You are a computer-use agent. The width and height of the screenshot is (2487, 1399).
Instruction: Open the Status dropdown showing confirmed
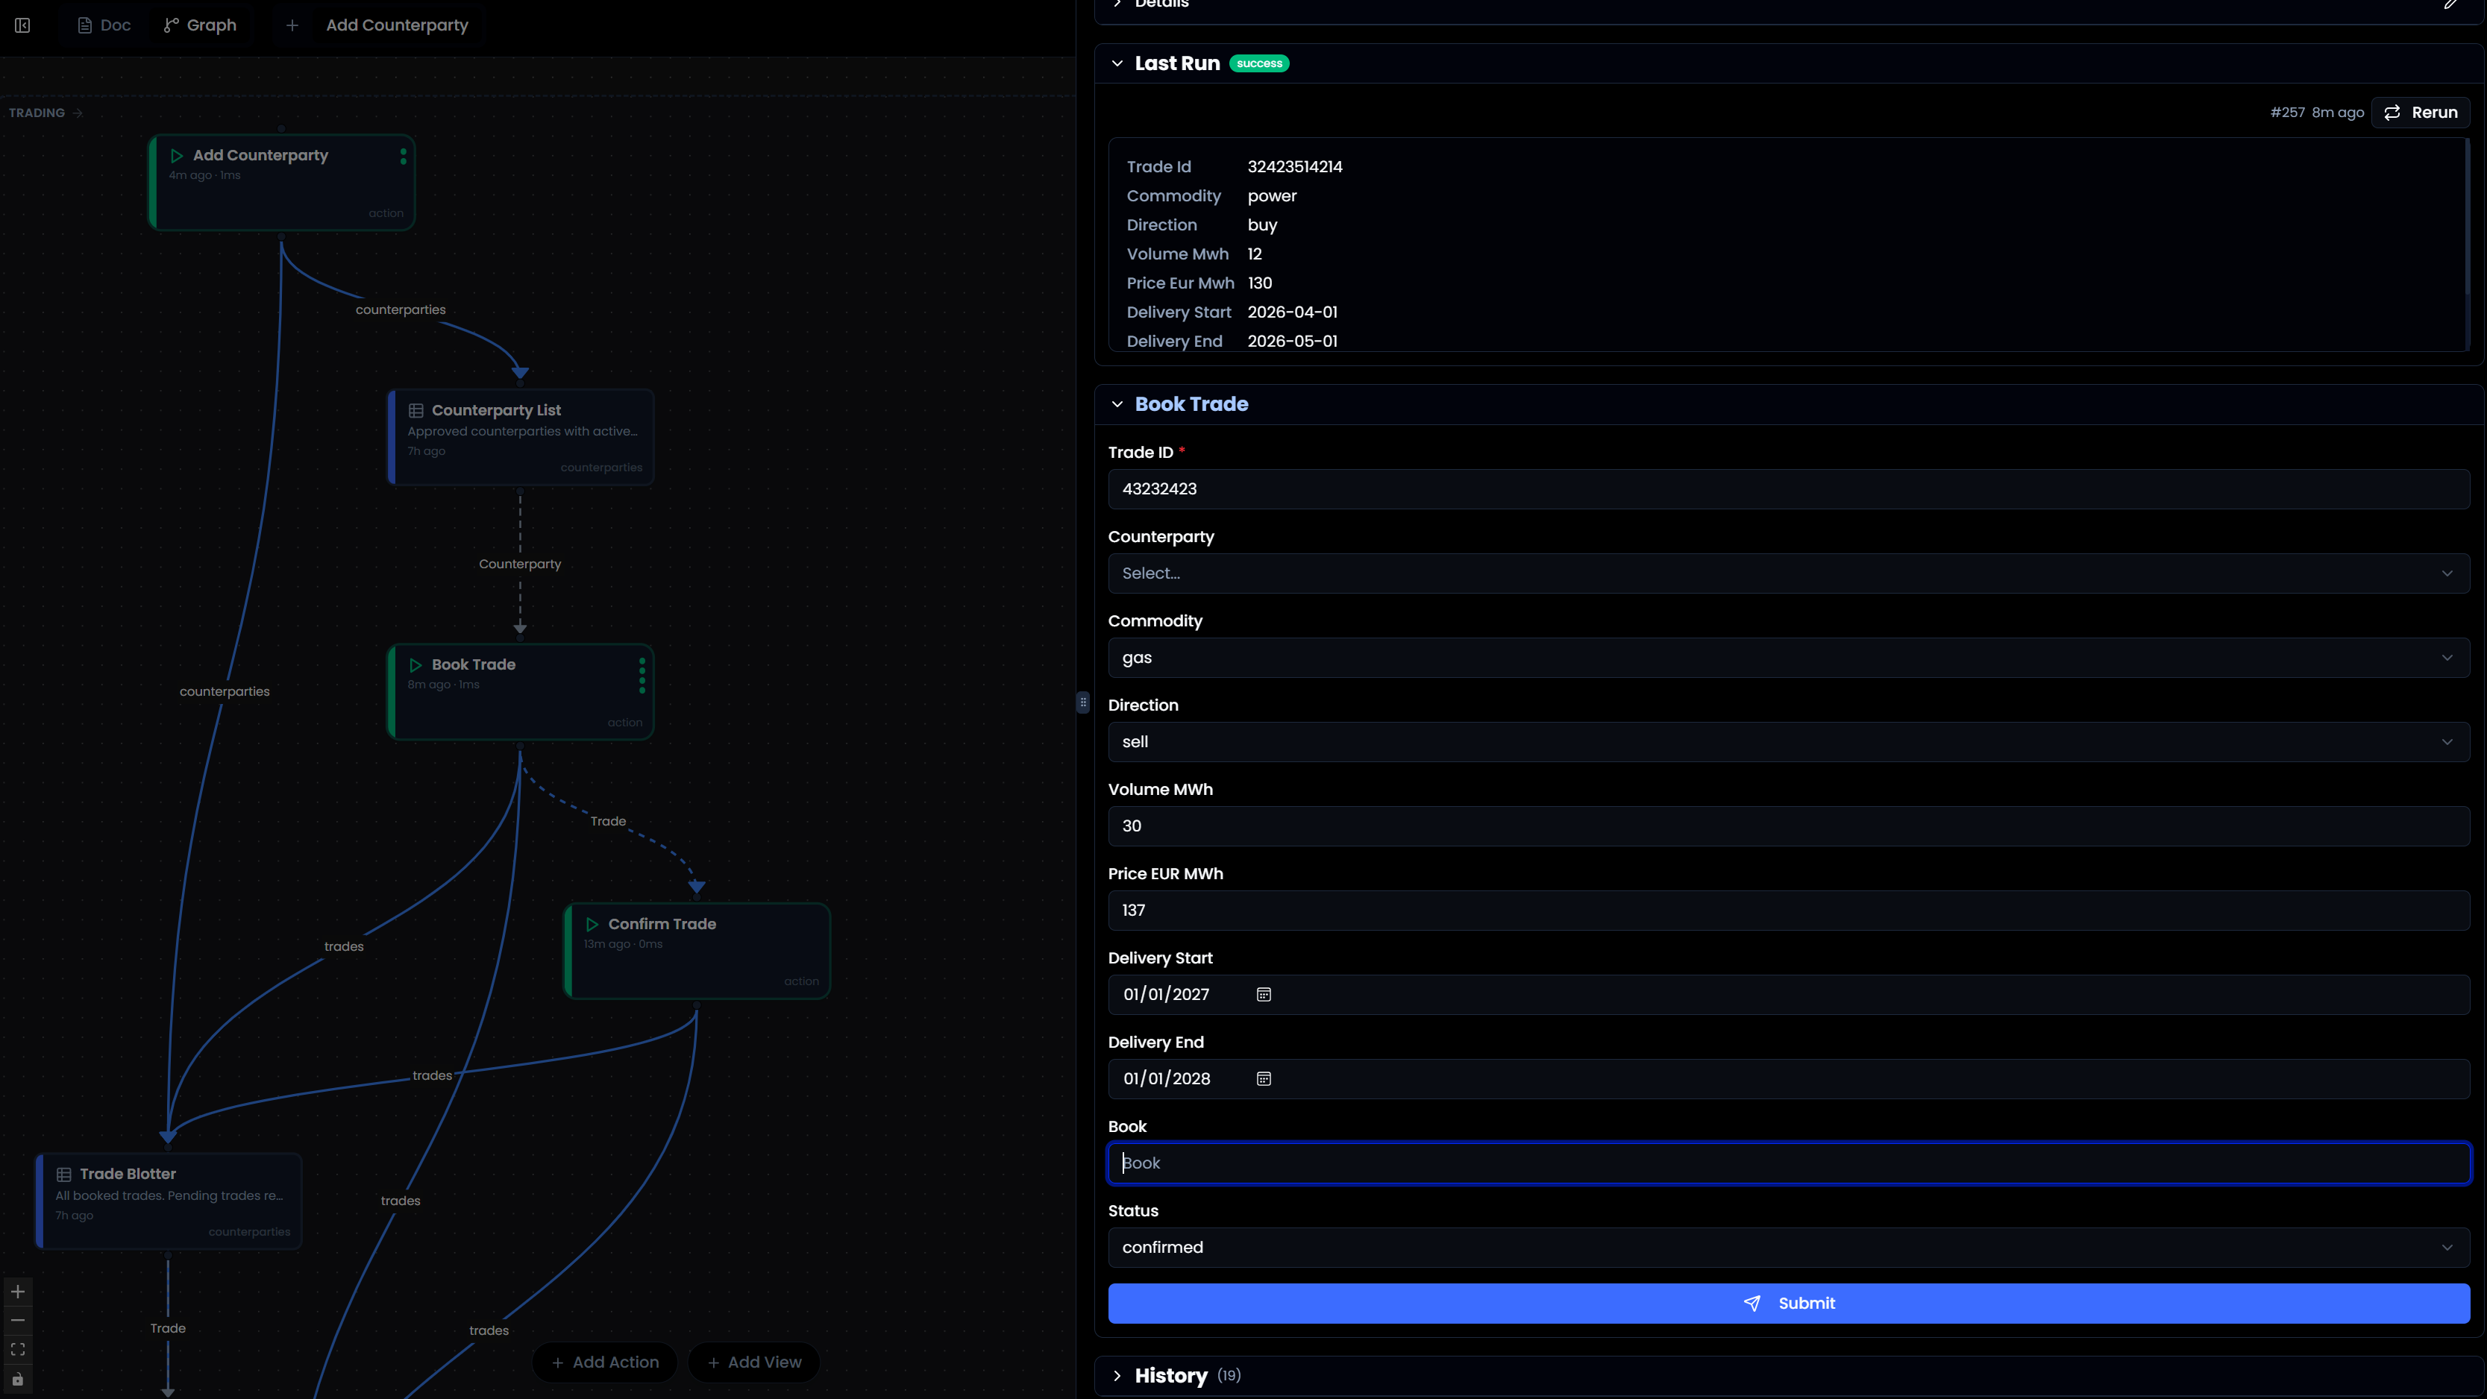point(1788,1246)
